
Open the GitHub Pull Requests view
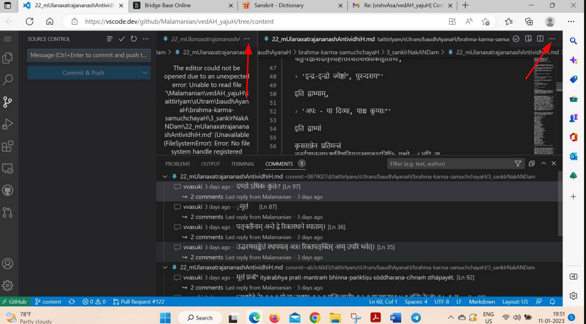tap(7, 213)
